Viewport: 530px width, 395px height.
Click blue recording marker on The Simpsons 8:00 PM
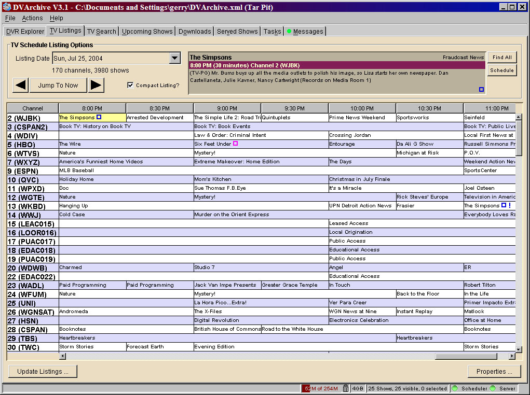tap(99, 117)
